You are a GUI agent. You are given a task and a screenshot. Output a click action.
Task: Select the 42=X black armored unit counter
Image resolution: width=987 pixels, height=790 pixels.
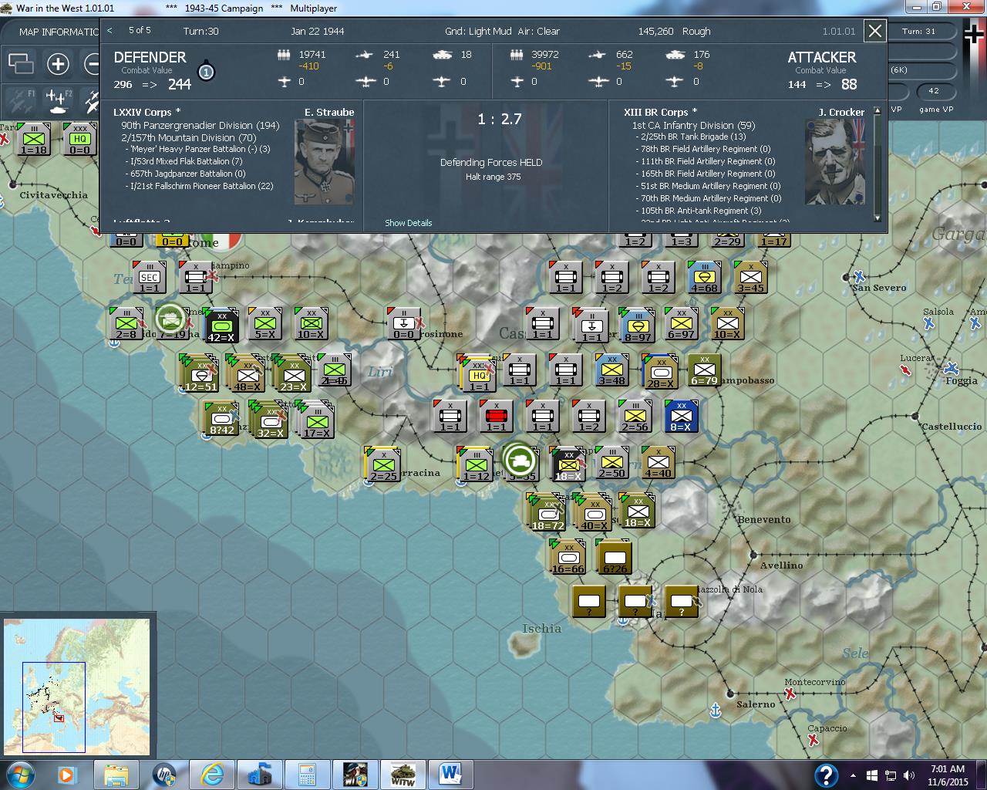coord(221,325)
